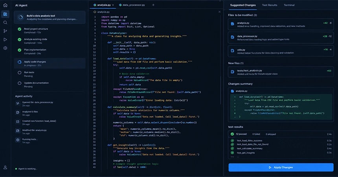338x177 pixels.
Task: Select the AI Agent panel icon
Action: pyautogui.click(x=5, y=14)
